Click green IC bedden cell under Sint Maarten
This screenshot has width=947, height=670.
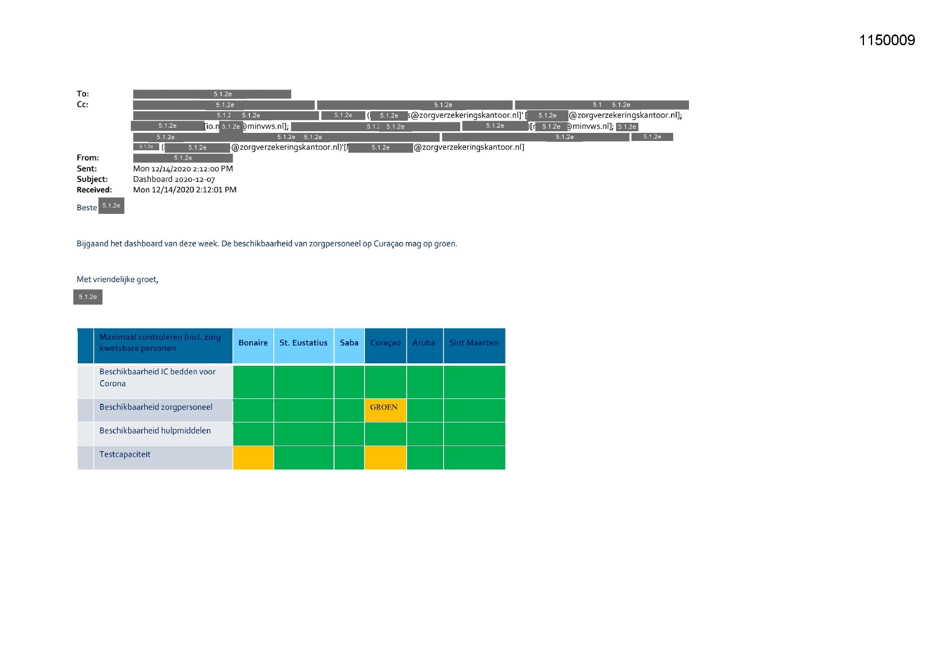[474, 382]
